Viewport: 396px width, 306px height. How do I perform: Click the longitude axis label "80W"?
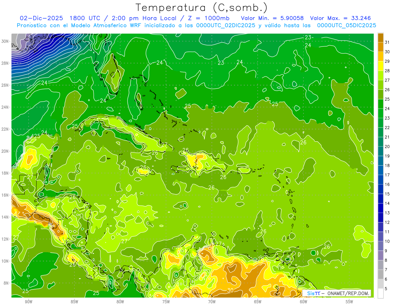120,301
